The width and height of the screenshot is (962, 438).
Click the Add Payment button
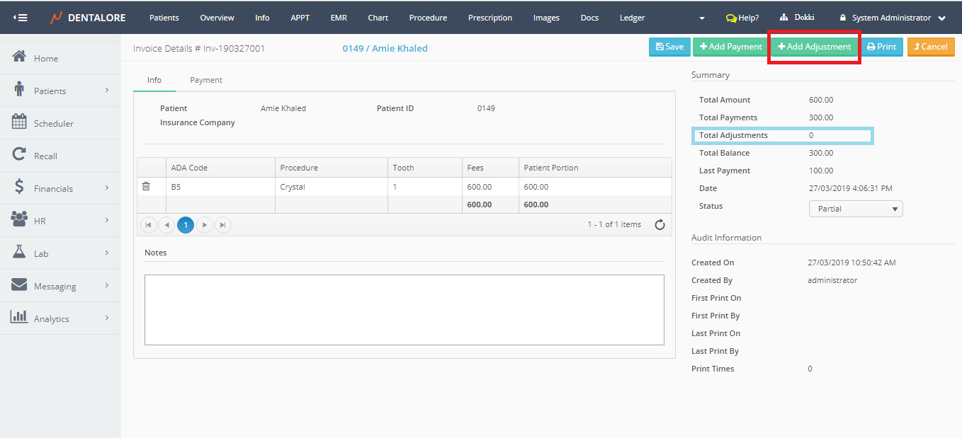(730, 47)
